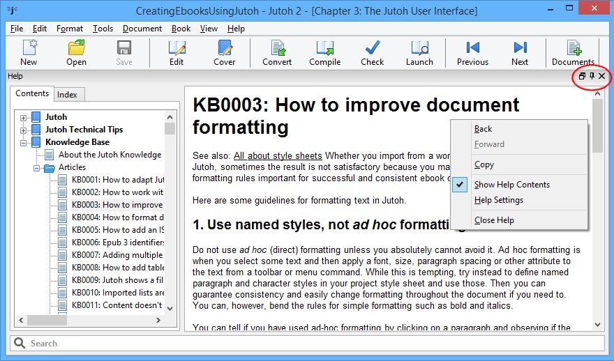Collapse the Knowledge Base node
This screenshot has height=361, width=614.
point(23,143)
